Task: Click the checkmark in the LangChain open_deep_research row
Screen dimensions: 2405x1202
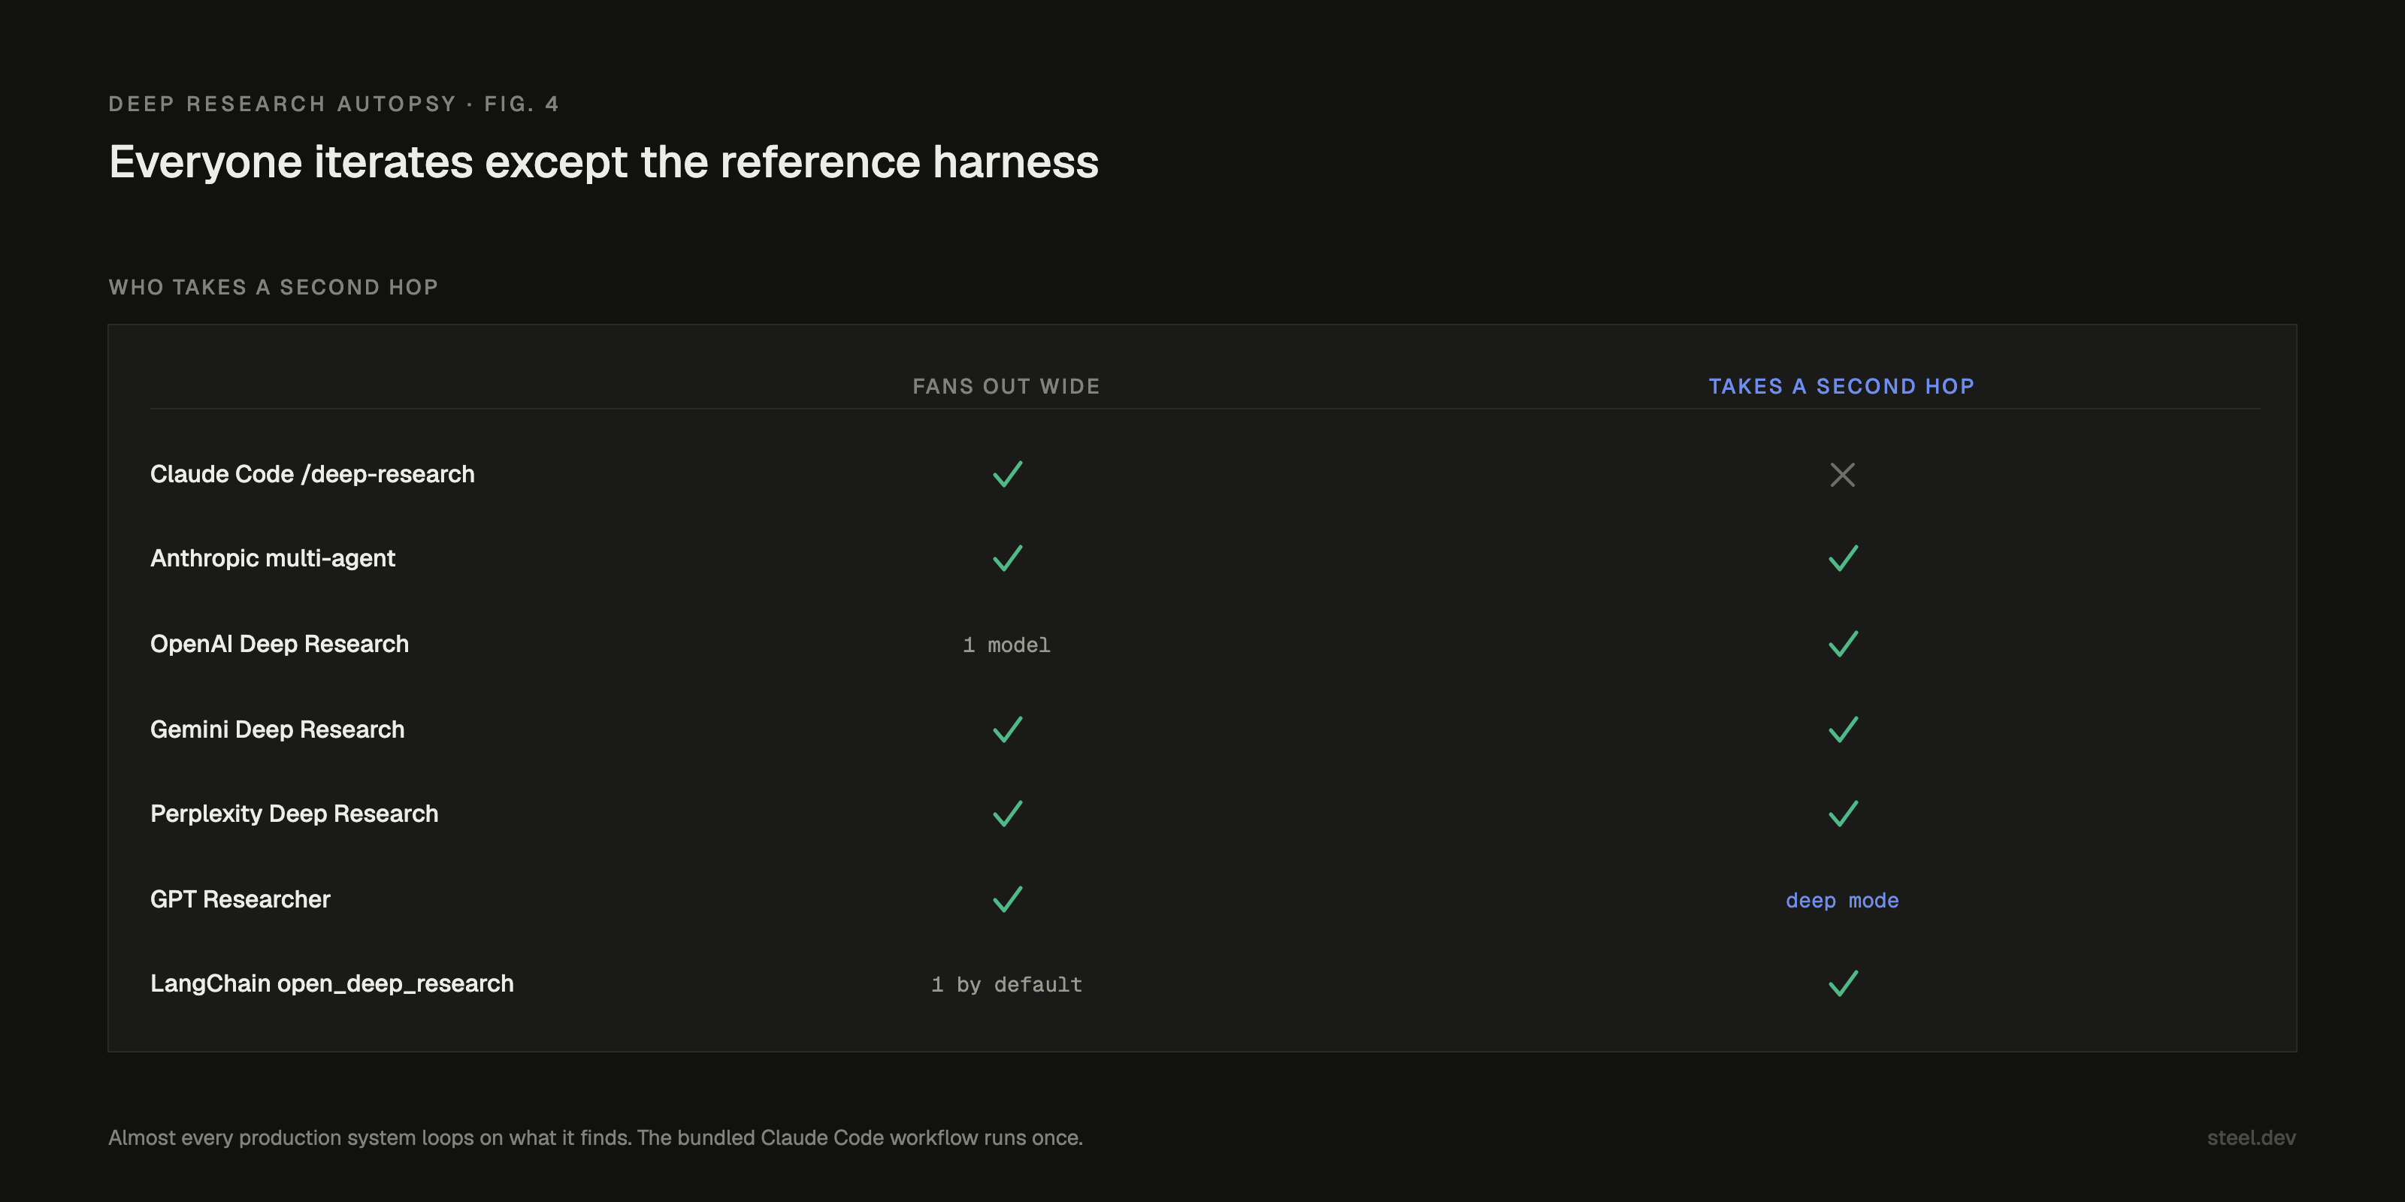Action: coord(1843,983)
